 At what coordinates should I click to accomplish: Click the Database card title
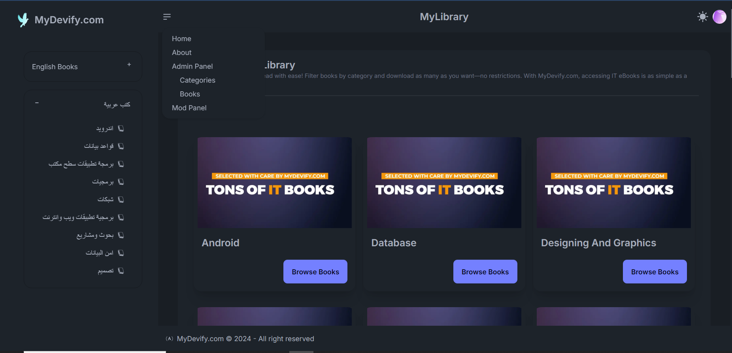[394, 243]
